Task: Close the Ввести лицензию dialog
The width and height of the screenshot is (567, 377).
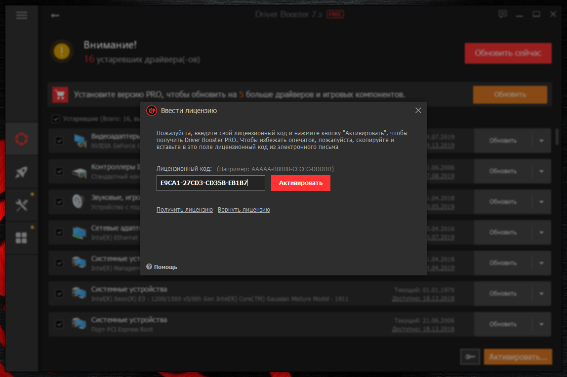Action: [418, 111]
